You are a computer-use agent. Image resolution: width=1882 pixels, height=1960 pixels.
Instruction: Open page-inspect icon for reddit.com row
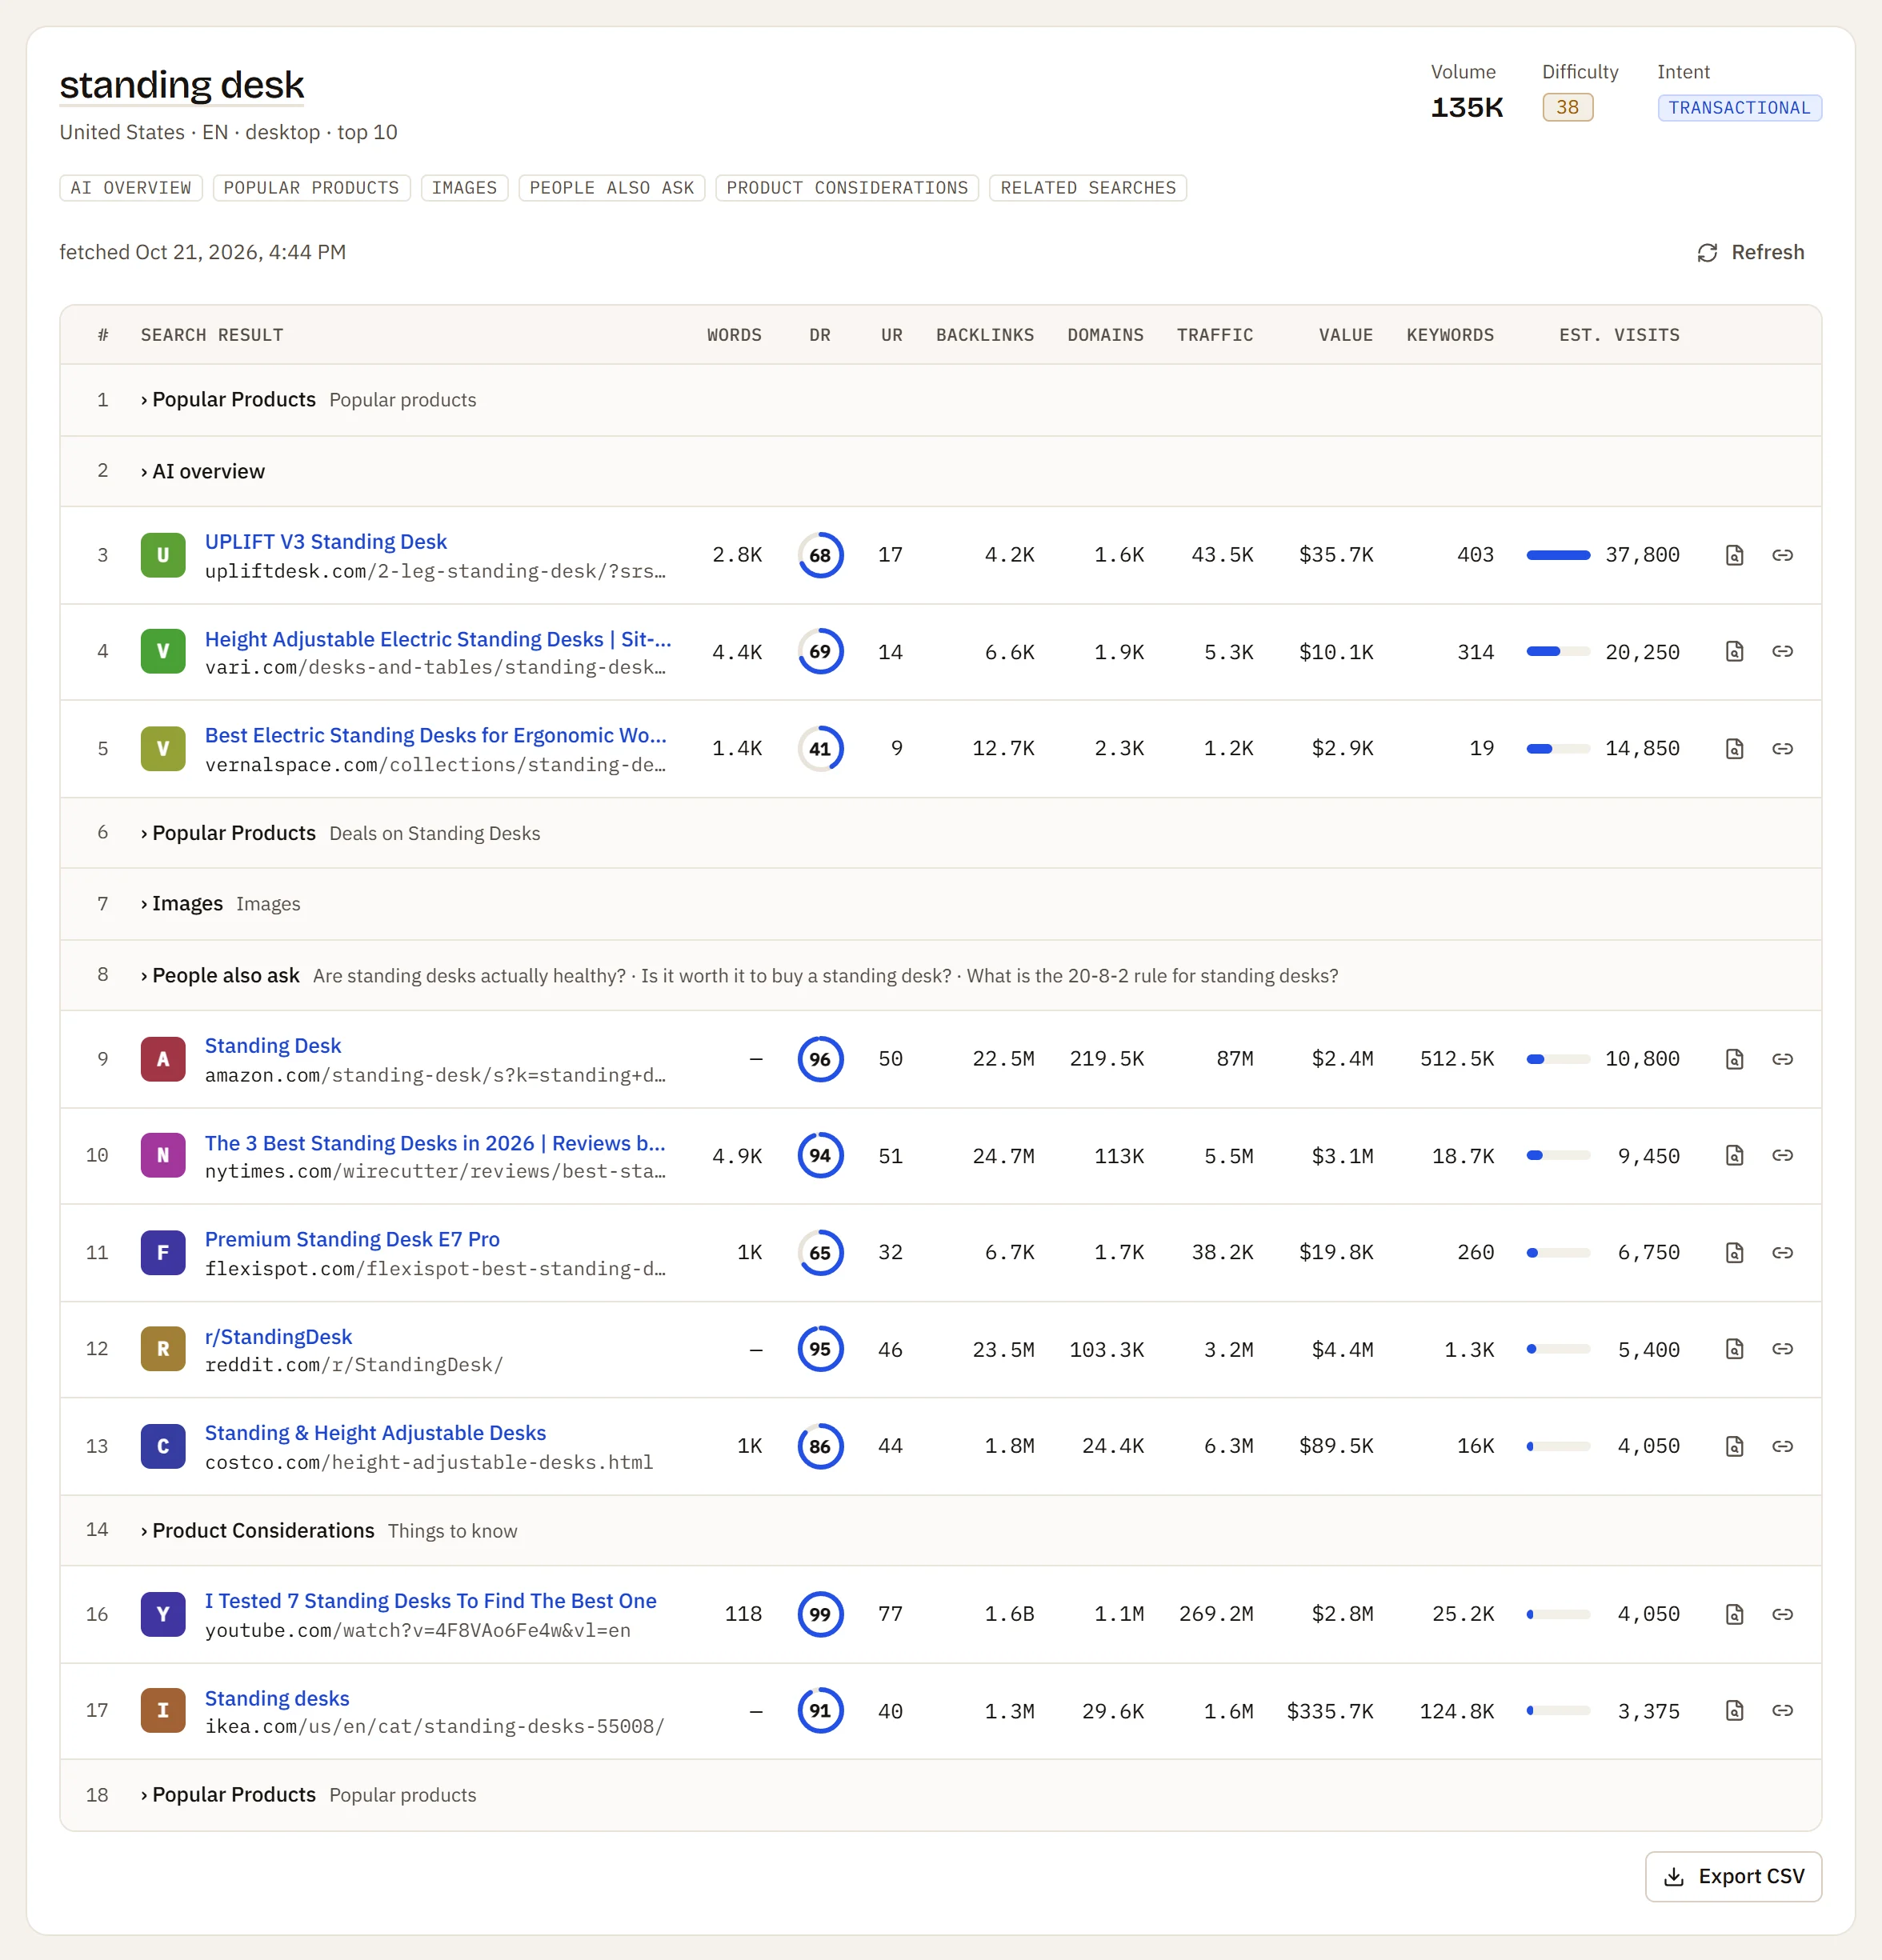[1734, 1349]
